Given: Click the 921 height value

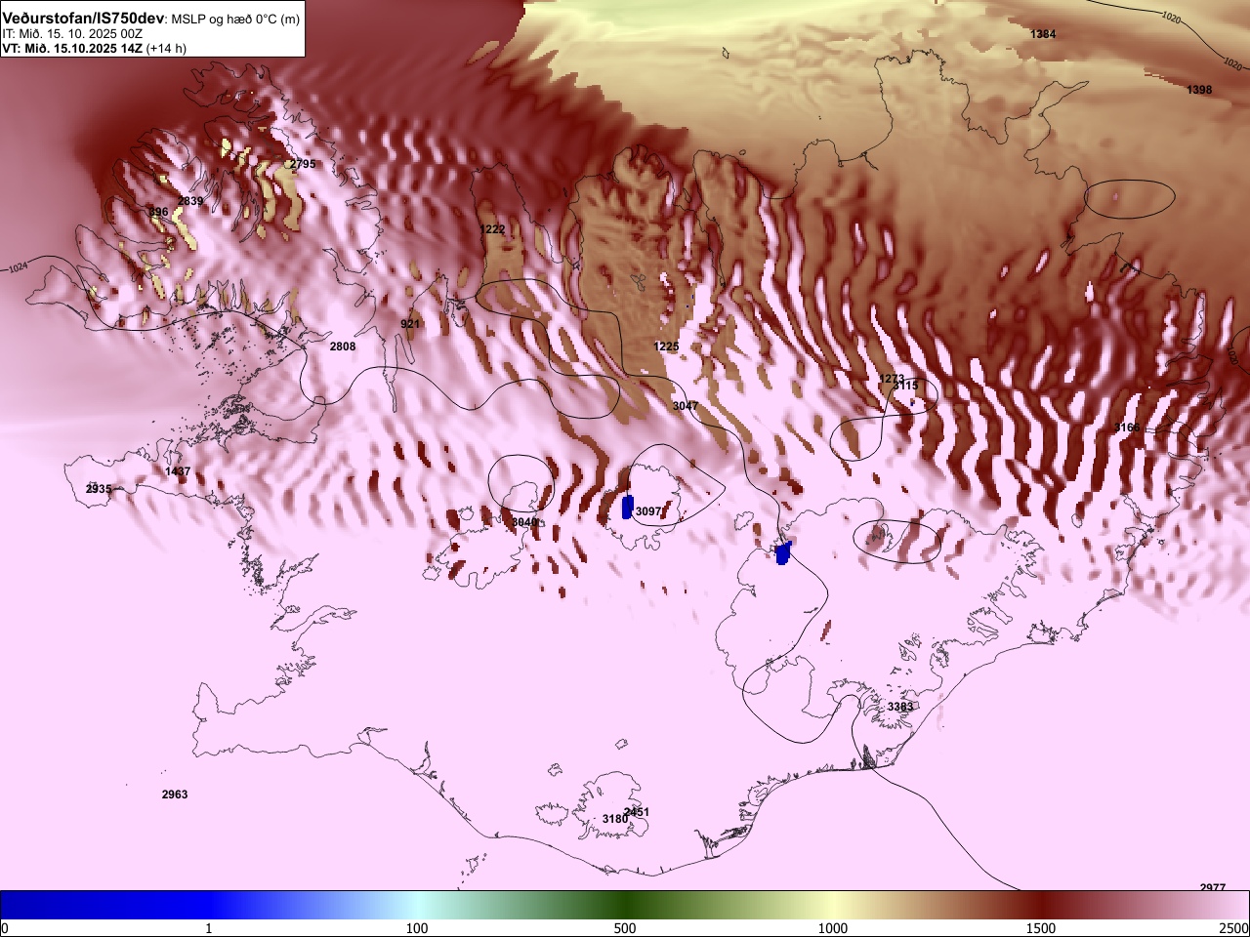Looking at the screenshot, I should coord(410,324).
